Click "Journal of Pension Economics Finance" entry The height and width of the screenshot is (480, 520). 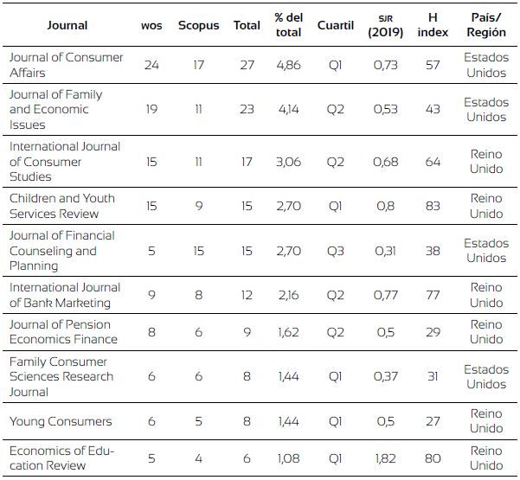pyautogui.click(x=63, y=332)
